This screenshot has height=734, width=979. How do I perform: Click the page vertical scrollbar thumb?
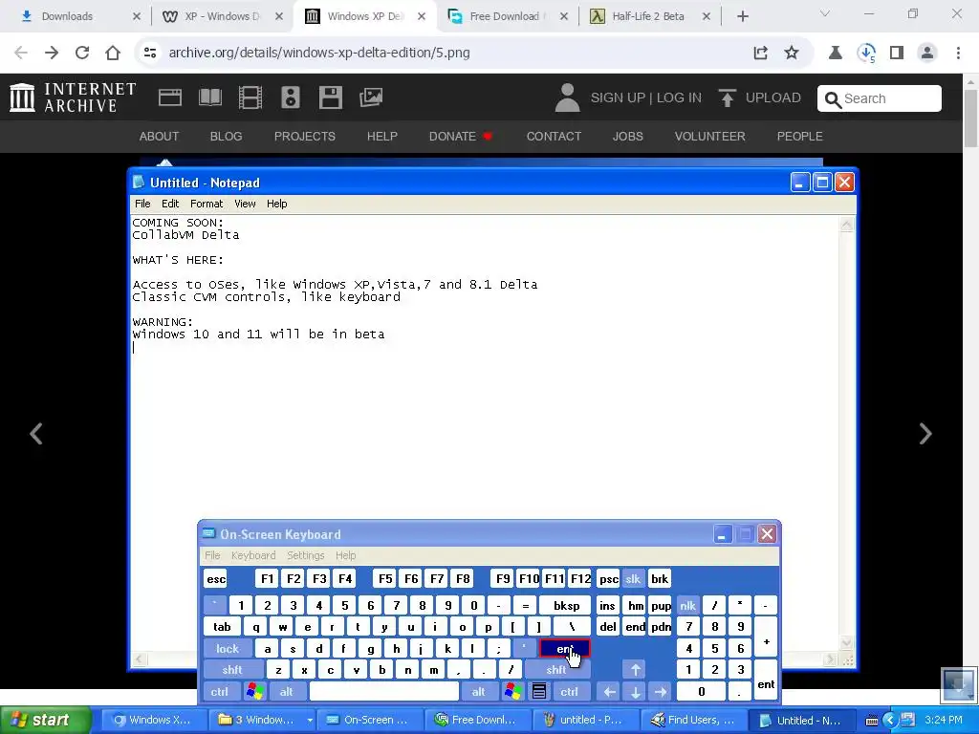point(970,119)
